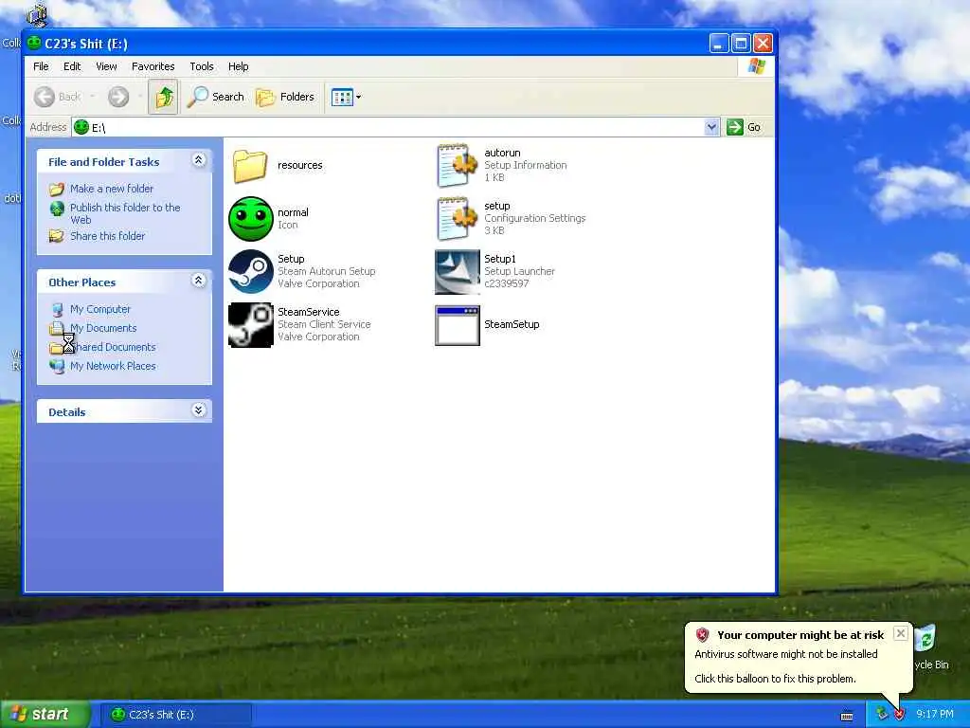This screenshot has height=728, width=970.
Task: Go to My Network Places link
Action: tap(113, 366)
